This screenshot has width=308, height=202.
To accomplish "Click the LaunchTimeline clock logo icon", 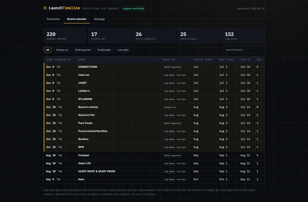I will (x=45, y=8).
